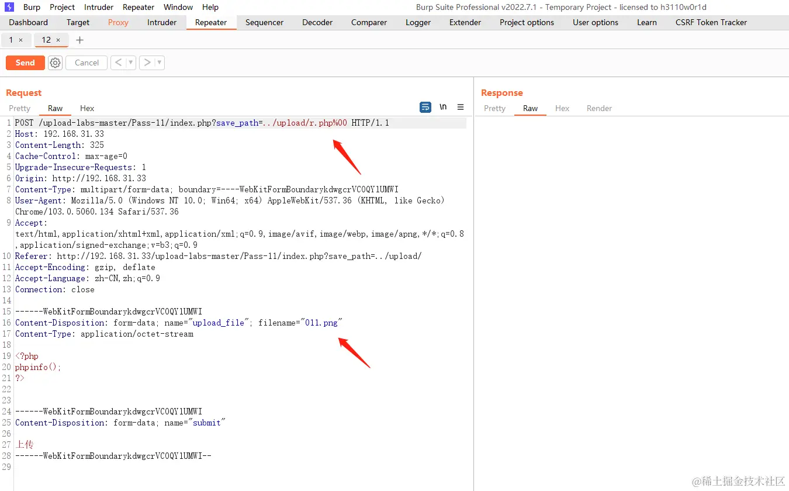
Task: Click the Cache-Control: max-age=0 header
Action: pos(71,156)
